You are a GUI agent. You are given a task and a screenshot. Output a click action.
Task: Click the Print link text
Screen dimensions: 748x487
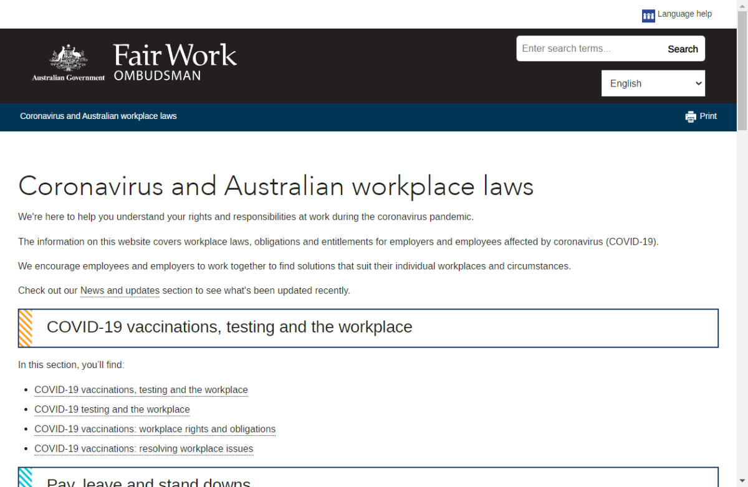tap(708, 116)
